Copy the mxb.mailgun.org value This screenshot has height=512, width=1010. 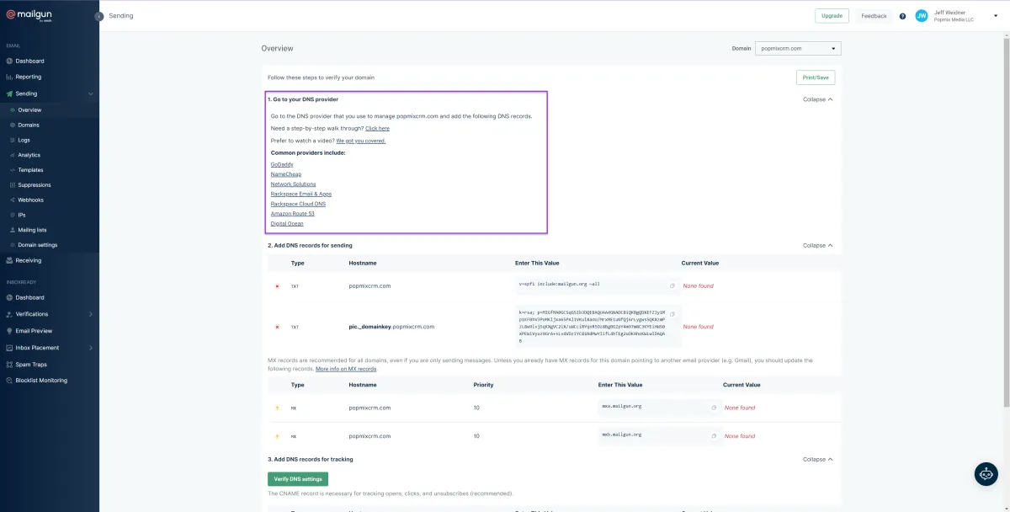(714, 436)
